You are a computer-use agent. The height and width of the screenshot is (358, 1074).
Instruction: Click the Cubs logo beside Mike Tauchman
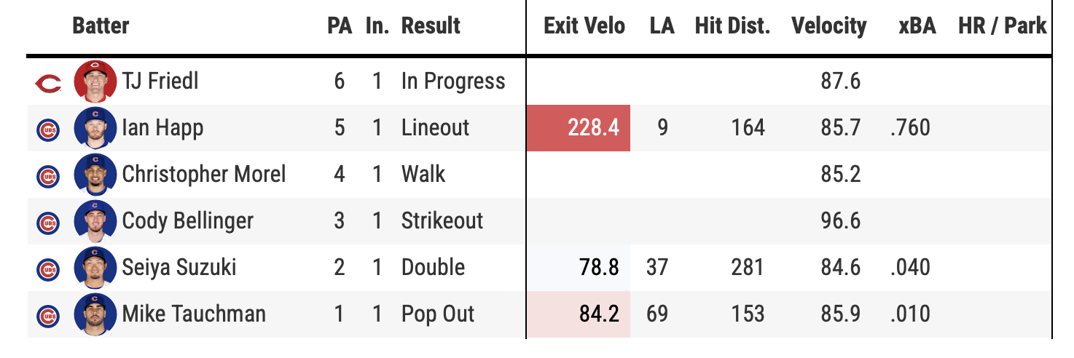pyautogui.click(x=48, y=315)
